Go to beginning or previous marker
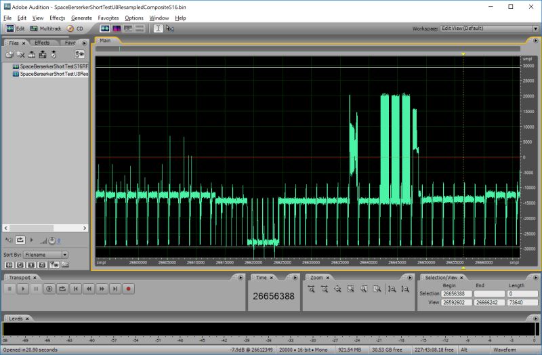 76,289
